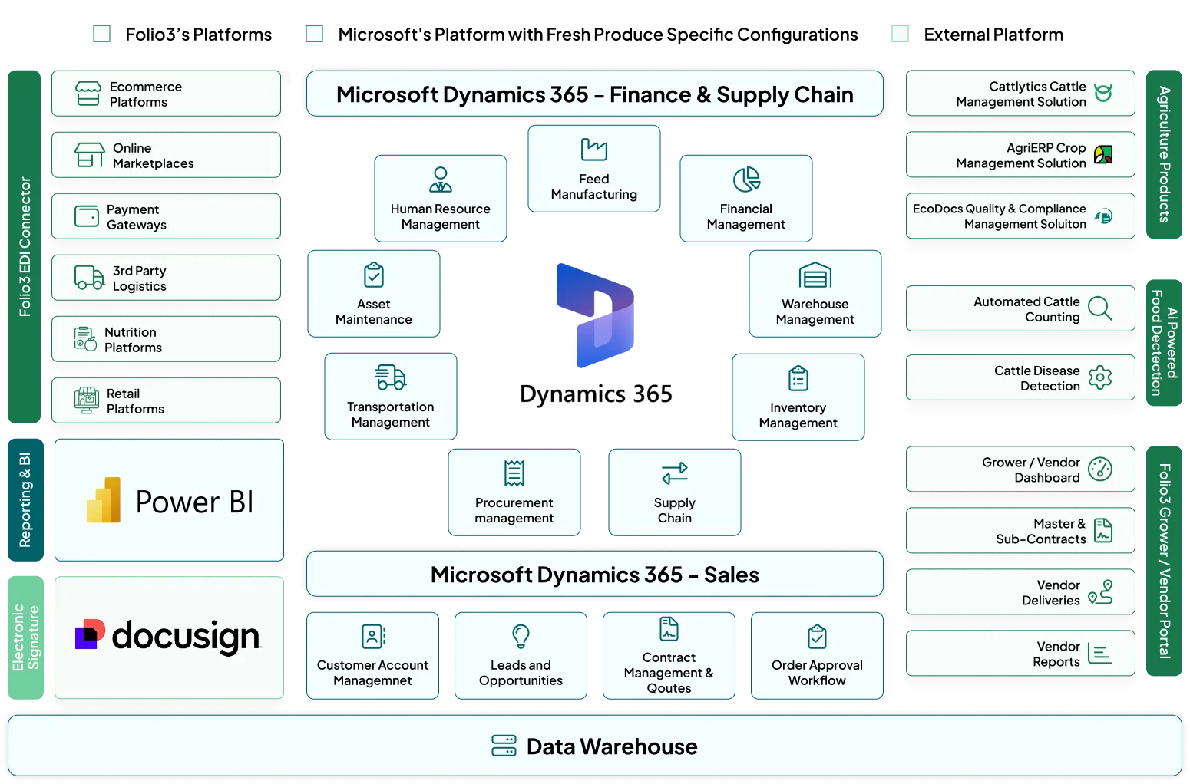Viewport: 1190px width, 784px height.
Task: Click the Leads and Opportunities lightbulb icon
Action: (x=521, y=636)
